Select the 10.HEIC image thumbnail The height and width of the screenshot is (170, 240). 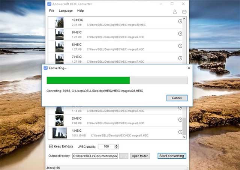(x=59, y=22)
